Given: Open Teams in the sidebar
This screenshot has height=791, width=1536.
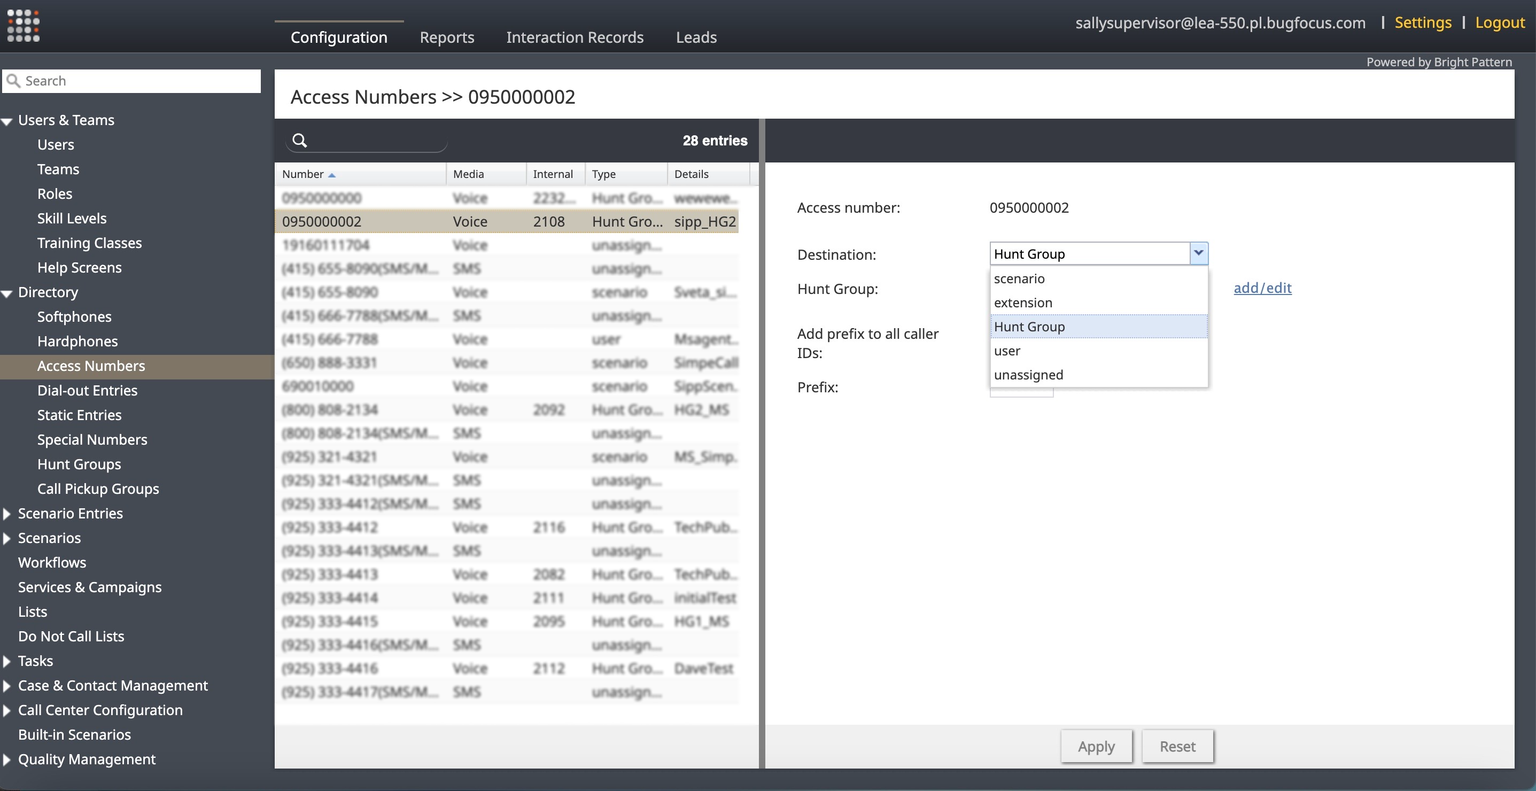Looking at the screenshot, I should pos(58,169).
